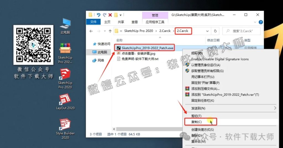Image resolution: width=283 pixels, height=148 pixels.
Task: Open recent locations dropdown arrow
Action: (x=105, y=31)
